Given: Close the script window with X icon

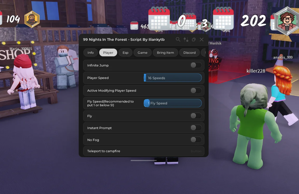Looking at the screenshot, I should click(x=202, y=39).
